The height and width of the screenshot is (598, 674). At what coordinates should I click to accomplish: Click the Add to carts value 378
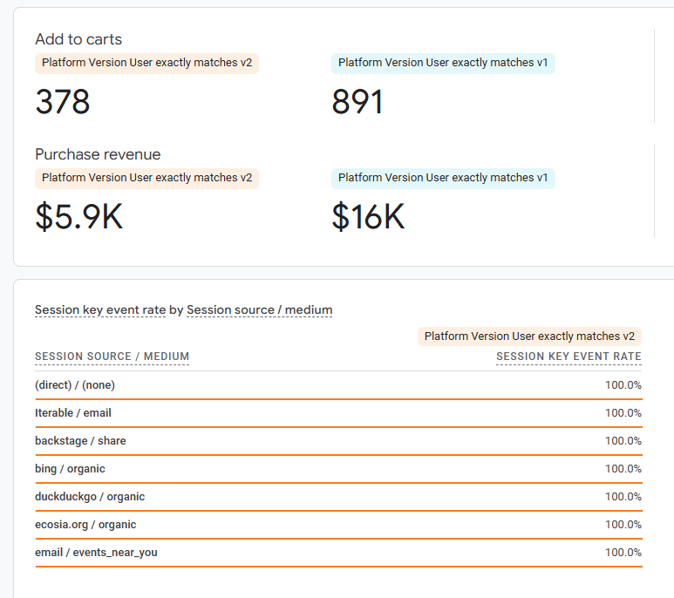click(x=63, y=102)
